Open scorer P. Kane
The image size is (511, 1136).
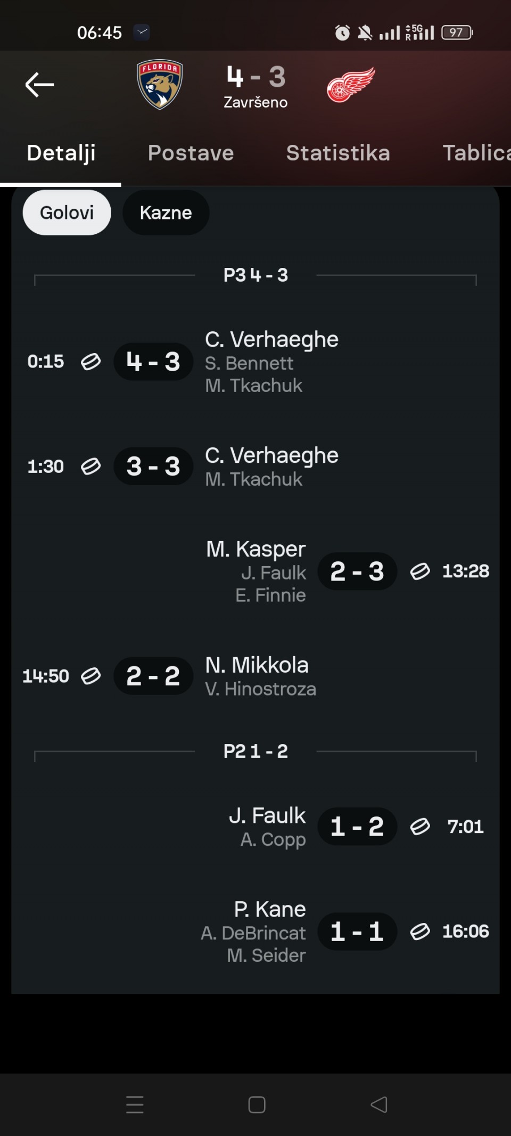click(x=270, y=909)
